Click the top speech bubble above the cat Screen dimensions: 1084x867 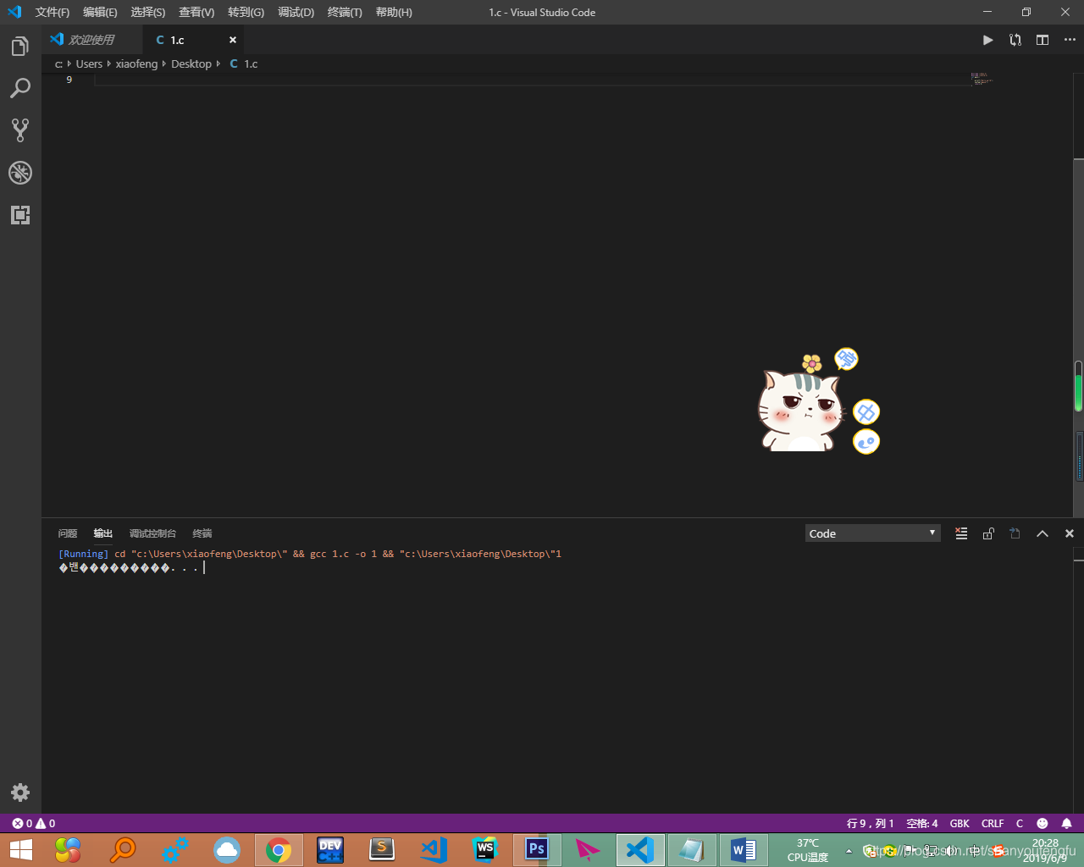tap(846, 359)
